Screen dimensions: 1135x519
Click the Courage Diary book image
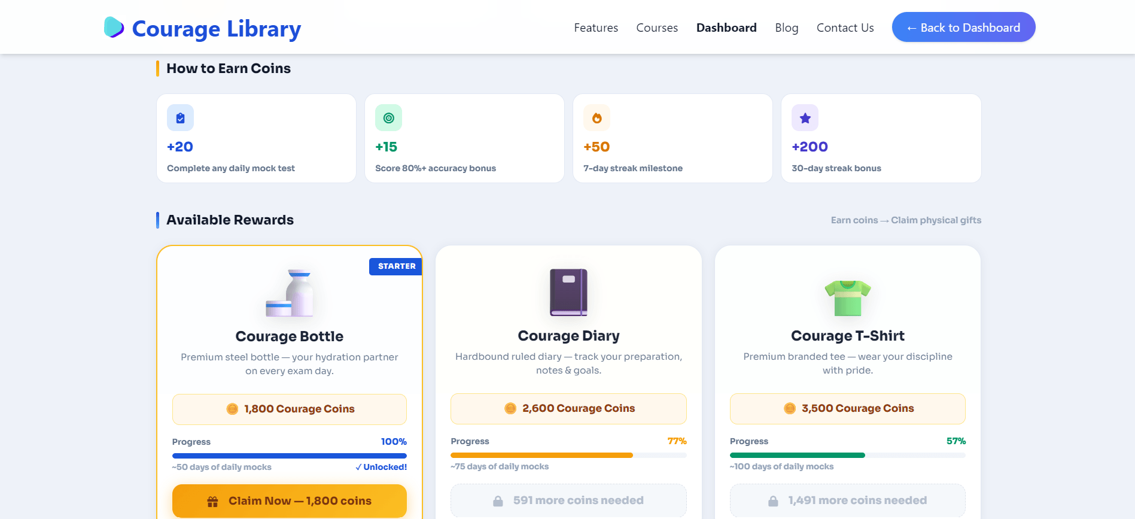coord(568,292)
